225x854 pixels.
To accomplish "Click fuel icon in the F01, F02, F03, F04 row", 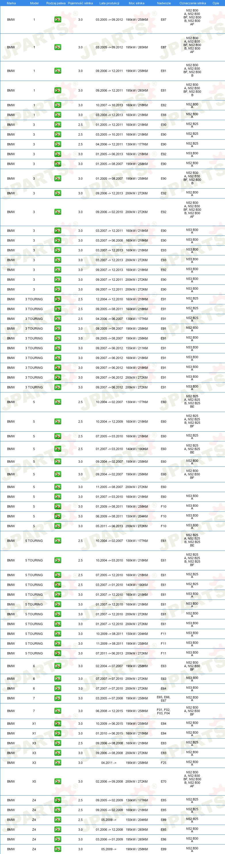I will 58,711.
